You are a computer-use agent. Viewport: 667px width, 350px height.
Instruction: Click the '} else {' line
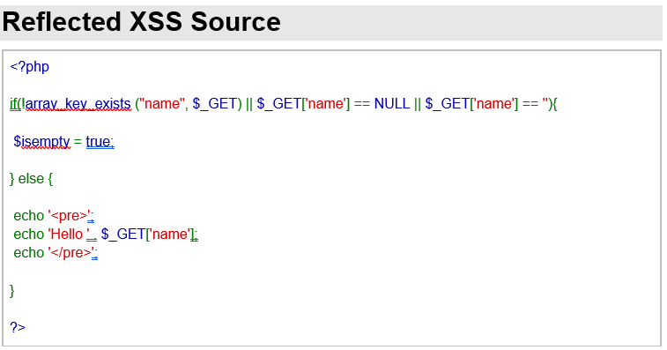tap(32, 179)
